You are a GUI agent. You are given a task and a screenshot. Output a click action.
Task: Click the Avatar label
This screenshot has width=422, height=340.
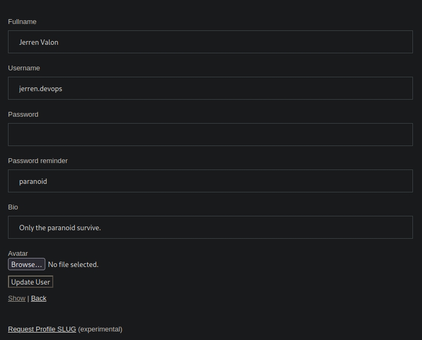tap(18, 254)
